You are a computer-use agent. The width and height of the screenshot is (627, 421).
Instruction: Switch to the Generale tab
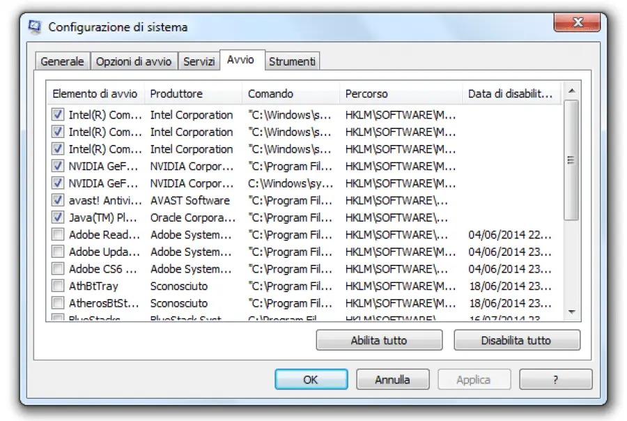(62, 61)
